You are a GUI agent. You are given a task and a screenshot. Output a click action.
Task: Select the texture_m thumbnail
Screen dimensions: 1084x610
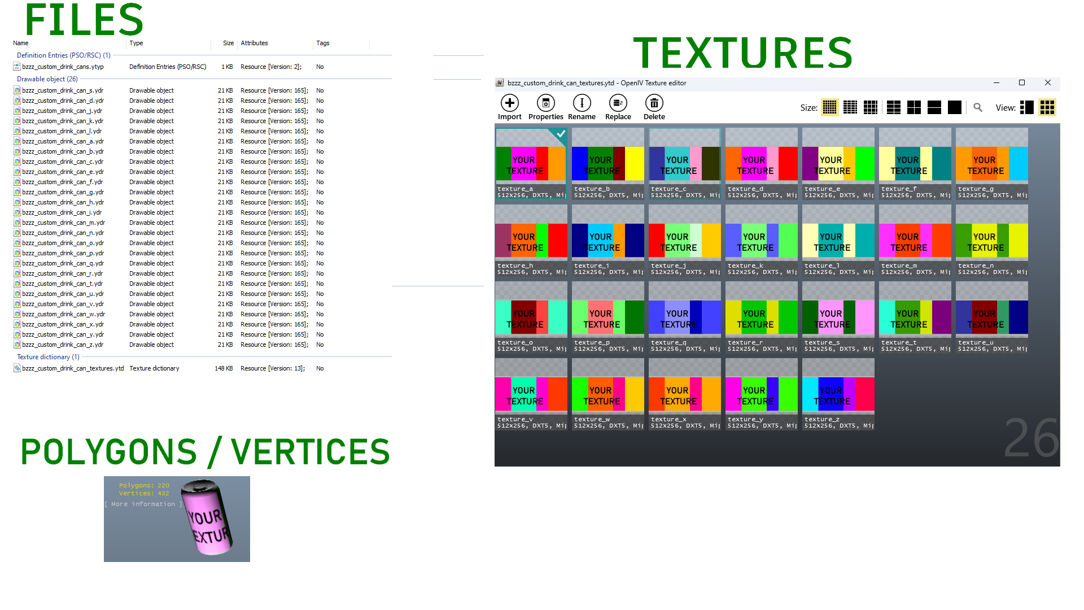[915, 241]
